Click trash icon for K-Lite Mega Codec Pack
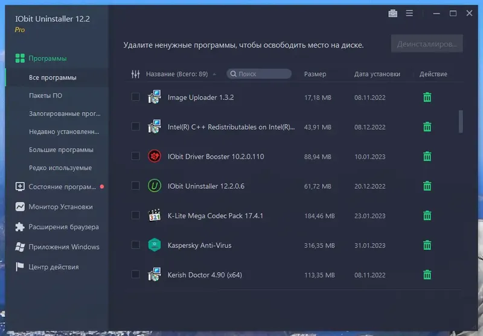This screenshot has width=483, height=336. 427,215
